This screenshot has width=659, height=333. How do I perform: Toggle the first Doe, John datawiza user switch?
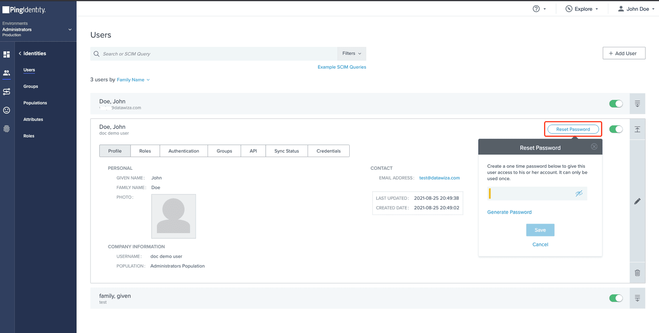616,104
